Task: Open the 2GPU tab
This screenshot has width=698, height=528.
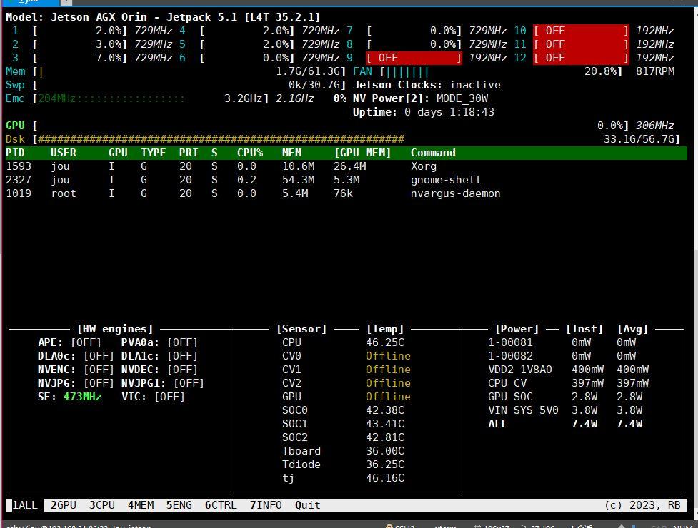Action: (x=63, y=505)
